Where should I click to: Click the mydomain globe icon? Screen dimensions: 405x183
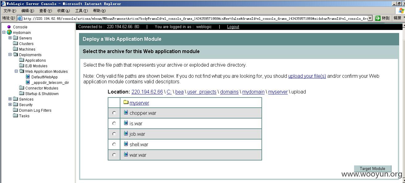(9, 32)
